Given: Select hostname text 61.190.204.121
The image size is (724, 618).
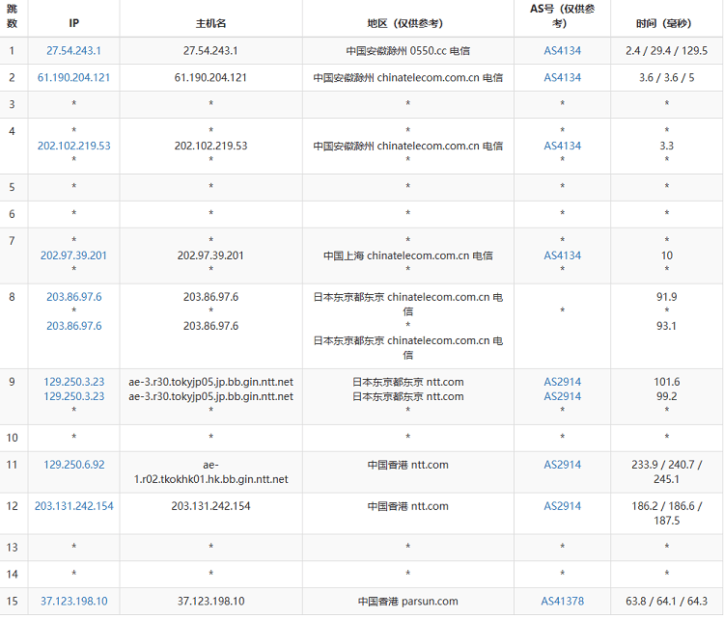Looking at the screenshot, I should click(x=210, y=77).
